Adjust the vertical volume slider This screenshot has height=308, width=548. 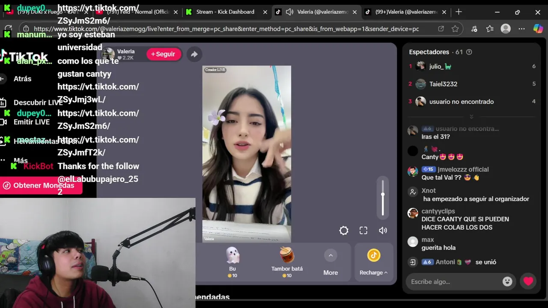[383, 198]
